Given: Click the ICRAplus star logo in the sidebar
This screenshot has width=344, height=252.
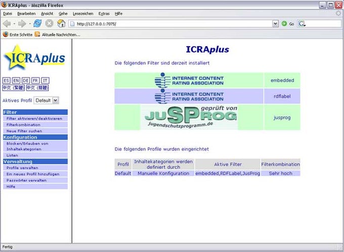Looking at the screenshot, I should (35, 58).
